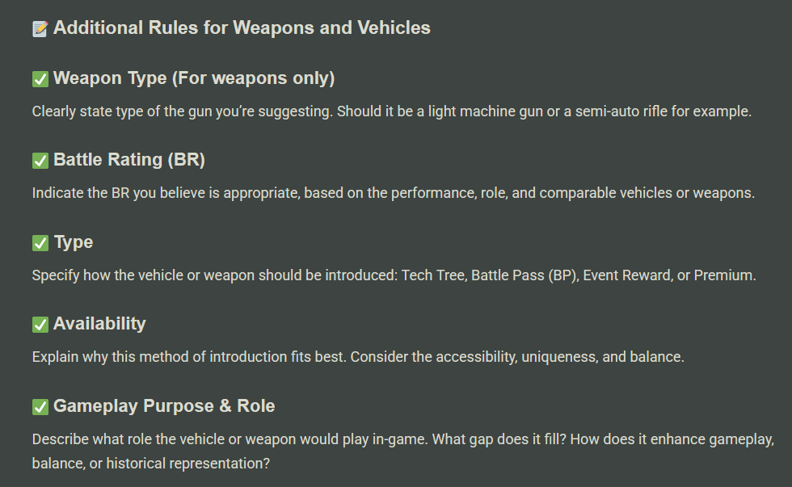The image size is (792, 487).
Task: Click the green checkmark beside the Type heading
Action: [x=40, y=243]
